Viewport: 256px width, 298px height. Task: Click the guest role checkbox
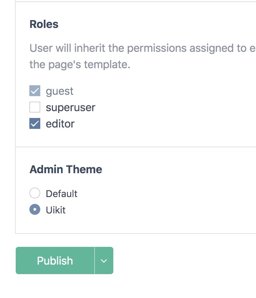pyautogui.click(x=34, y=91)
